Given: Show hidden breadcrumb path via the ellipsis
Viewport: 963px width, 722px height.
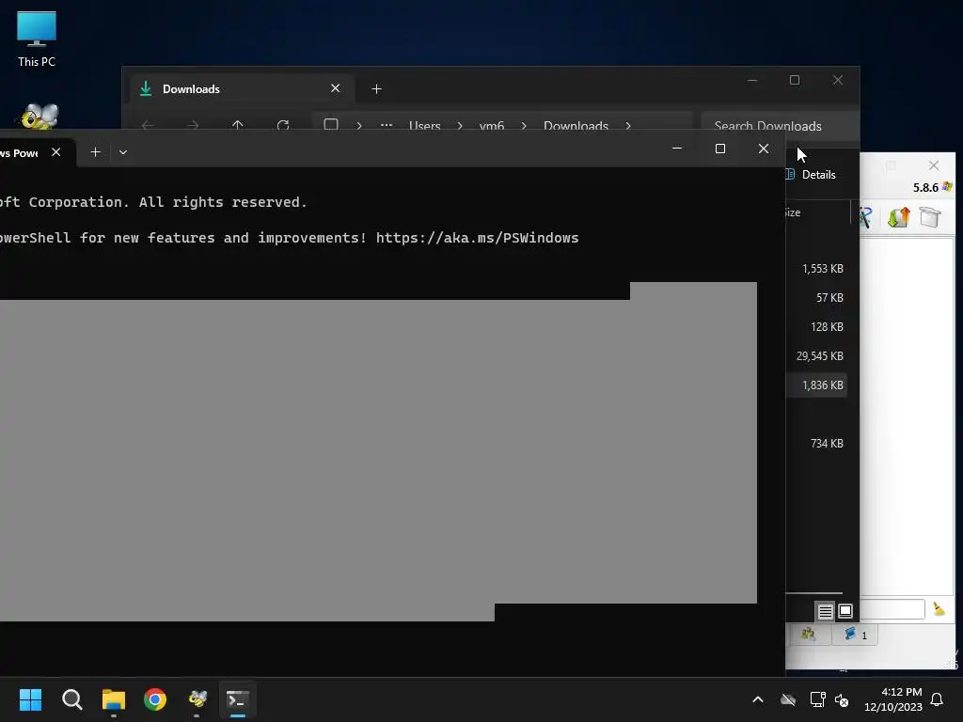Looking at the screenshot, I should [x=386, y=125].
